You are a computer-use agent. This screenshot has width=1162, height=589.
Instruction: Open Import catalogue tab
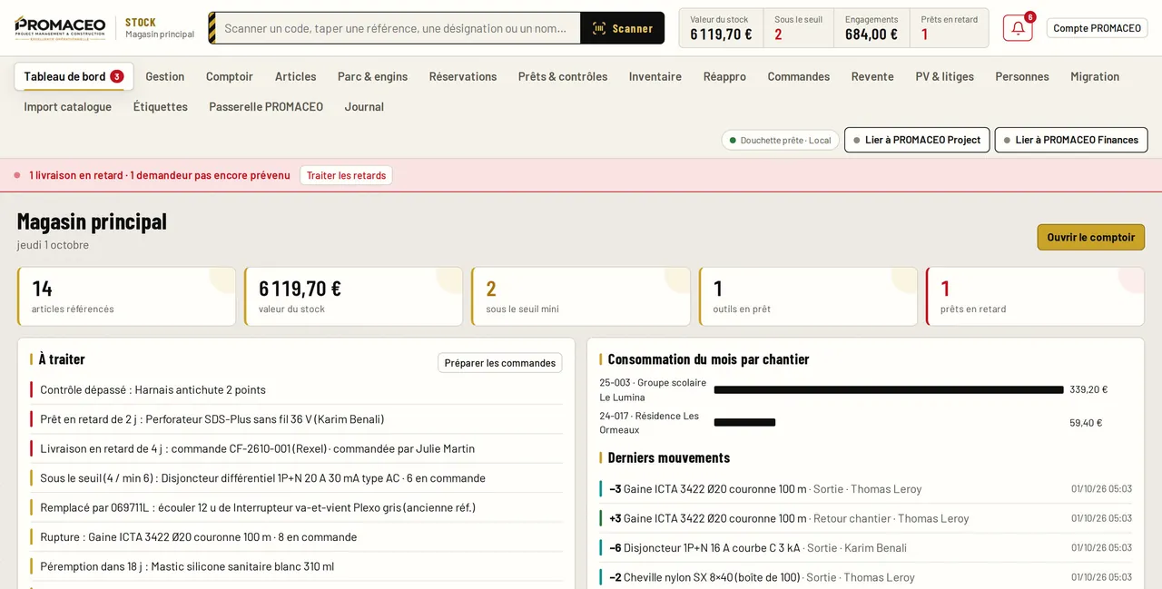(x=68, y=106)
